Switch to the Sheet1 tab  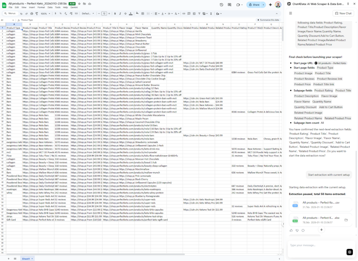coord(25,259)
